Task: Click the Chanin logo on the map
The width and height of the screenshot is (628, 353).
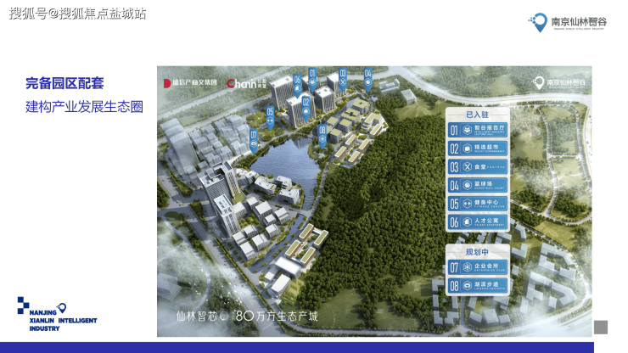Action: (246, 83)
